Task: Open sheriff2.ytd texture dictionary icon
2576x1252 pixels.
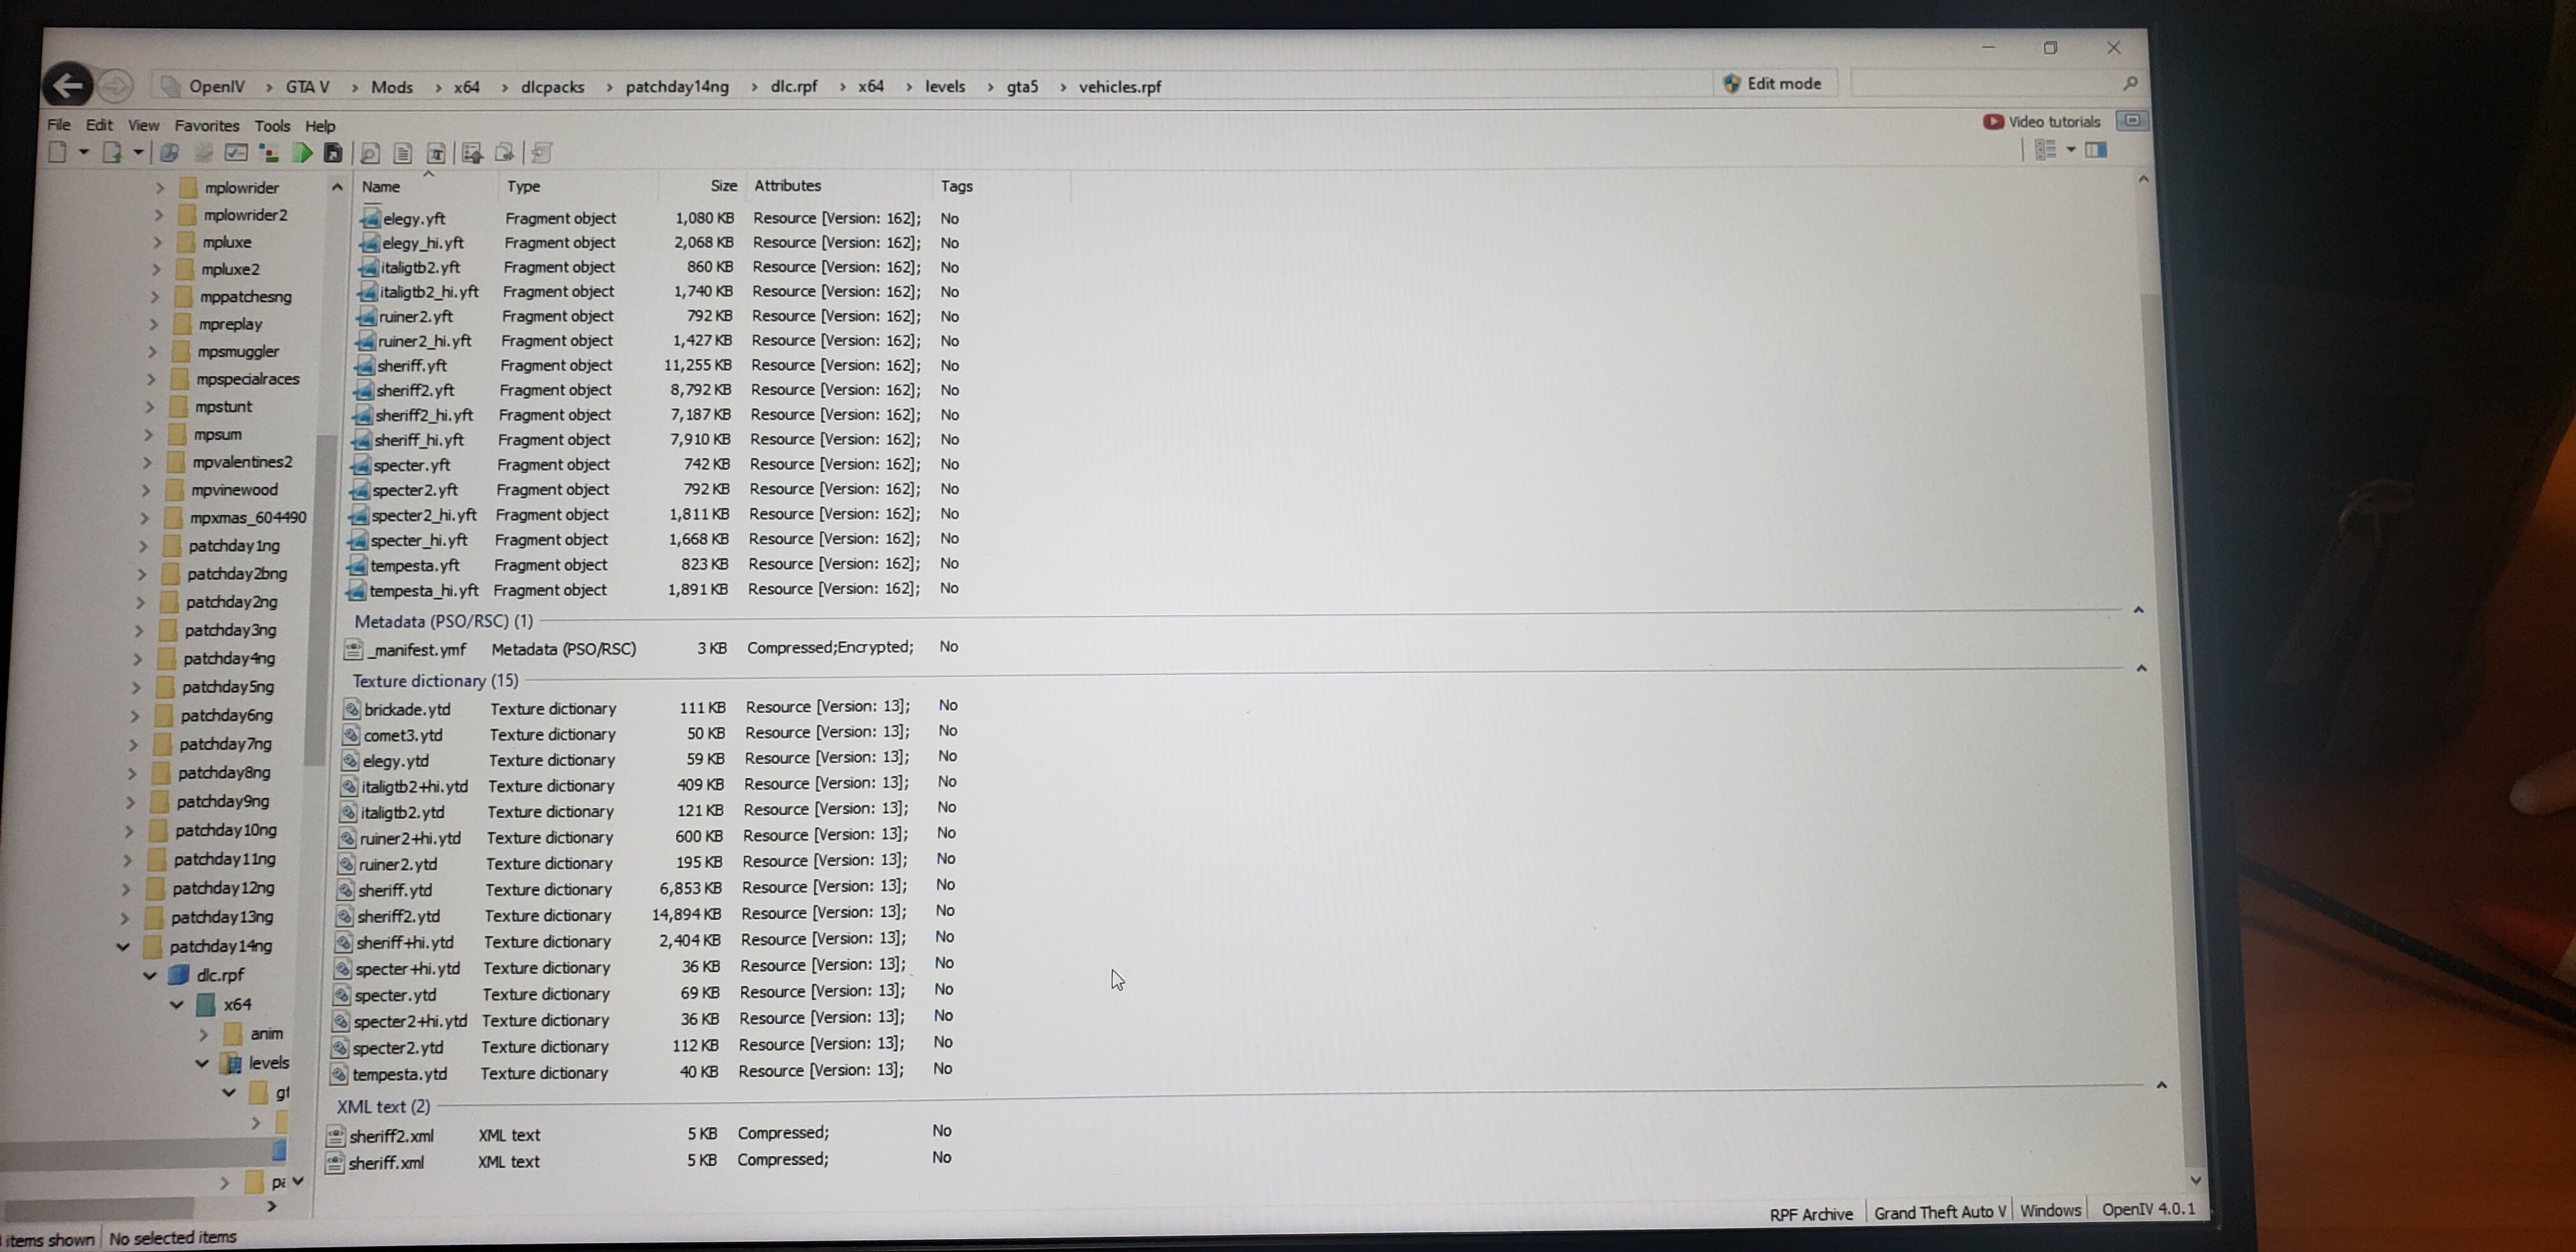Action: tap(344, 916)
